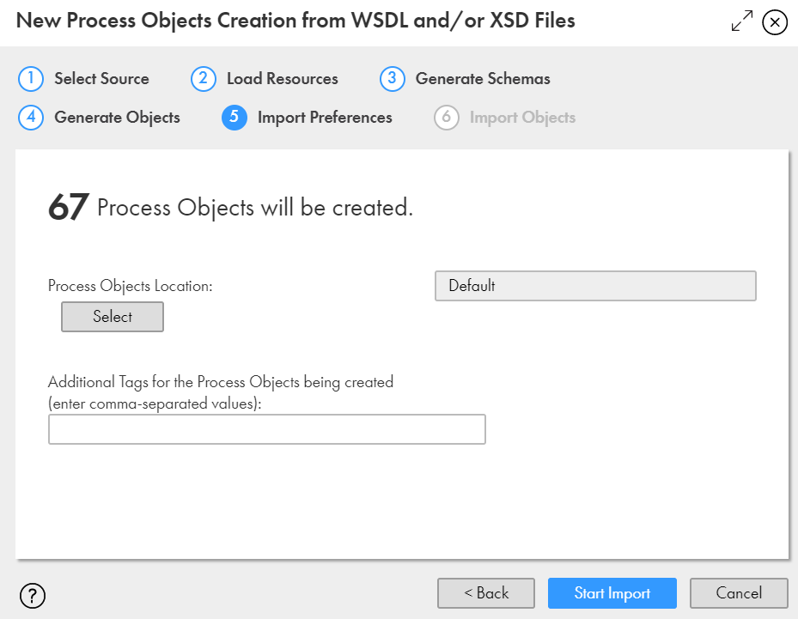Expand dialog using the diagonal arrows icon
This screenshot has height=619, width=798.
coord(742,21)
